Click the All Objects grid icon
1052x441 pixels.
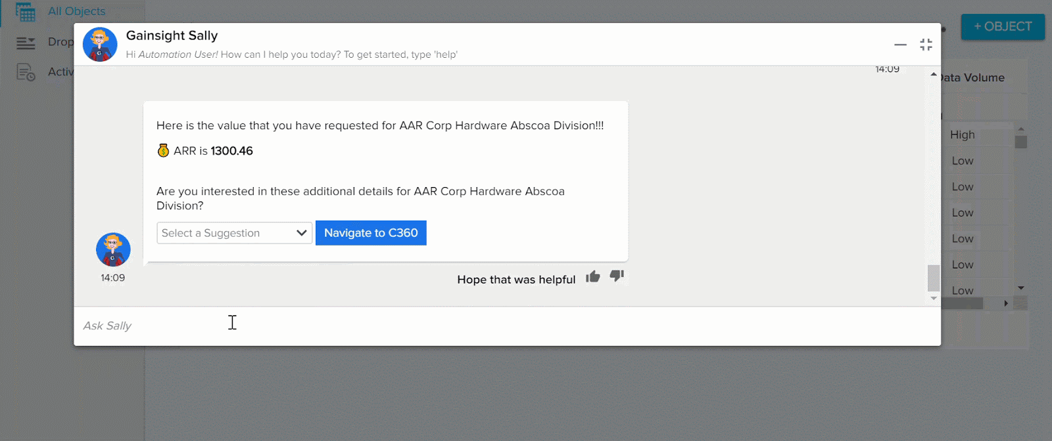(26, 12)
